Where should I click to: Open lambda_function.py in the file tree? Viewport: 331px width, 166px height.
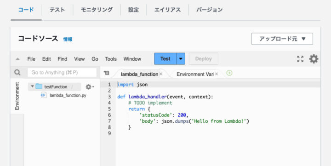tap(68, 96)
